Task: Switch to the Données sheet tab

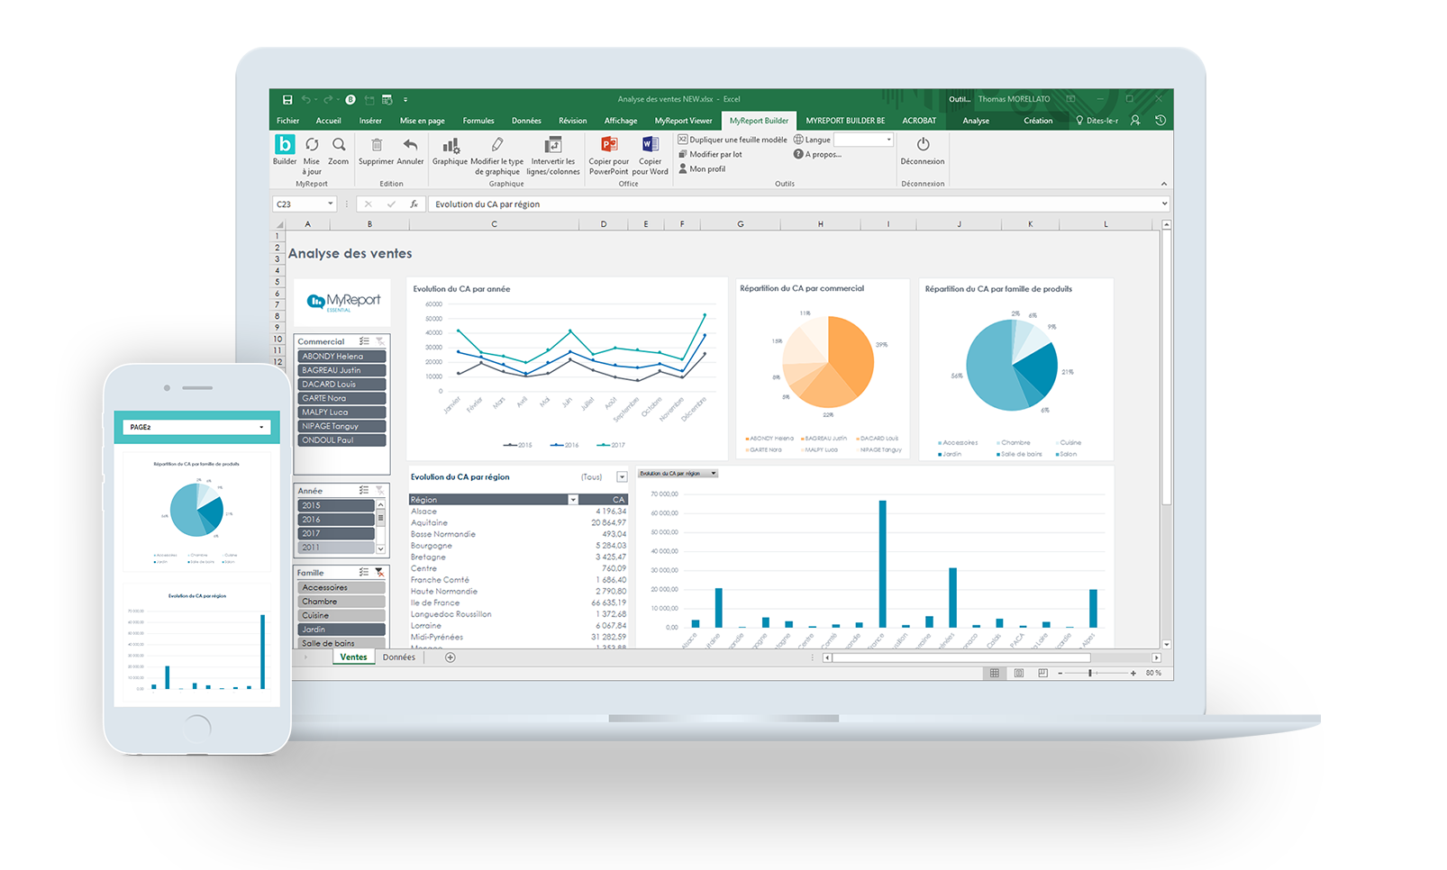Action: point(399,657)
